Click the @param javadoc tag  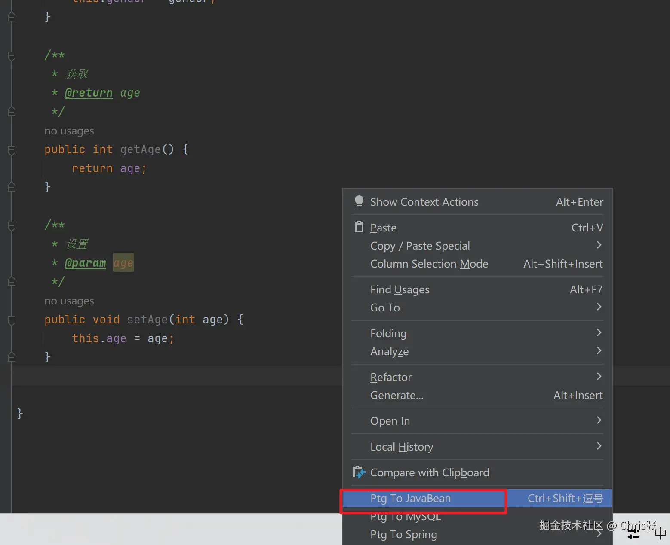[85, 263]
